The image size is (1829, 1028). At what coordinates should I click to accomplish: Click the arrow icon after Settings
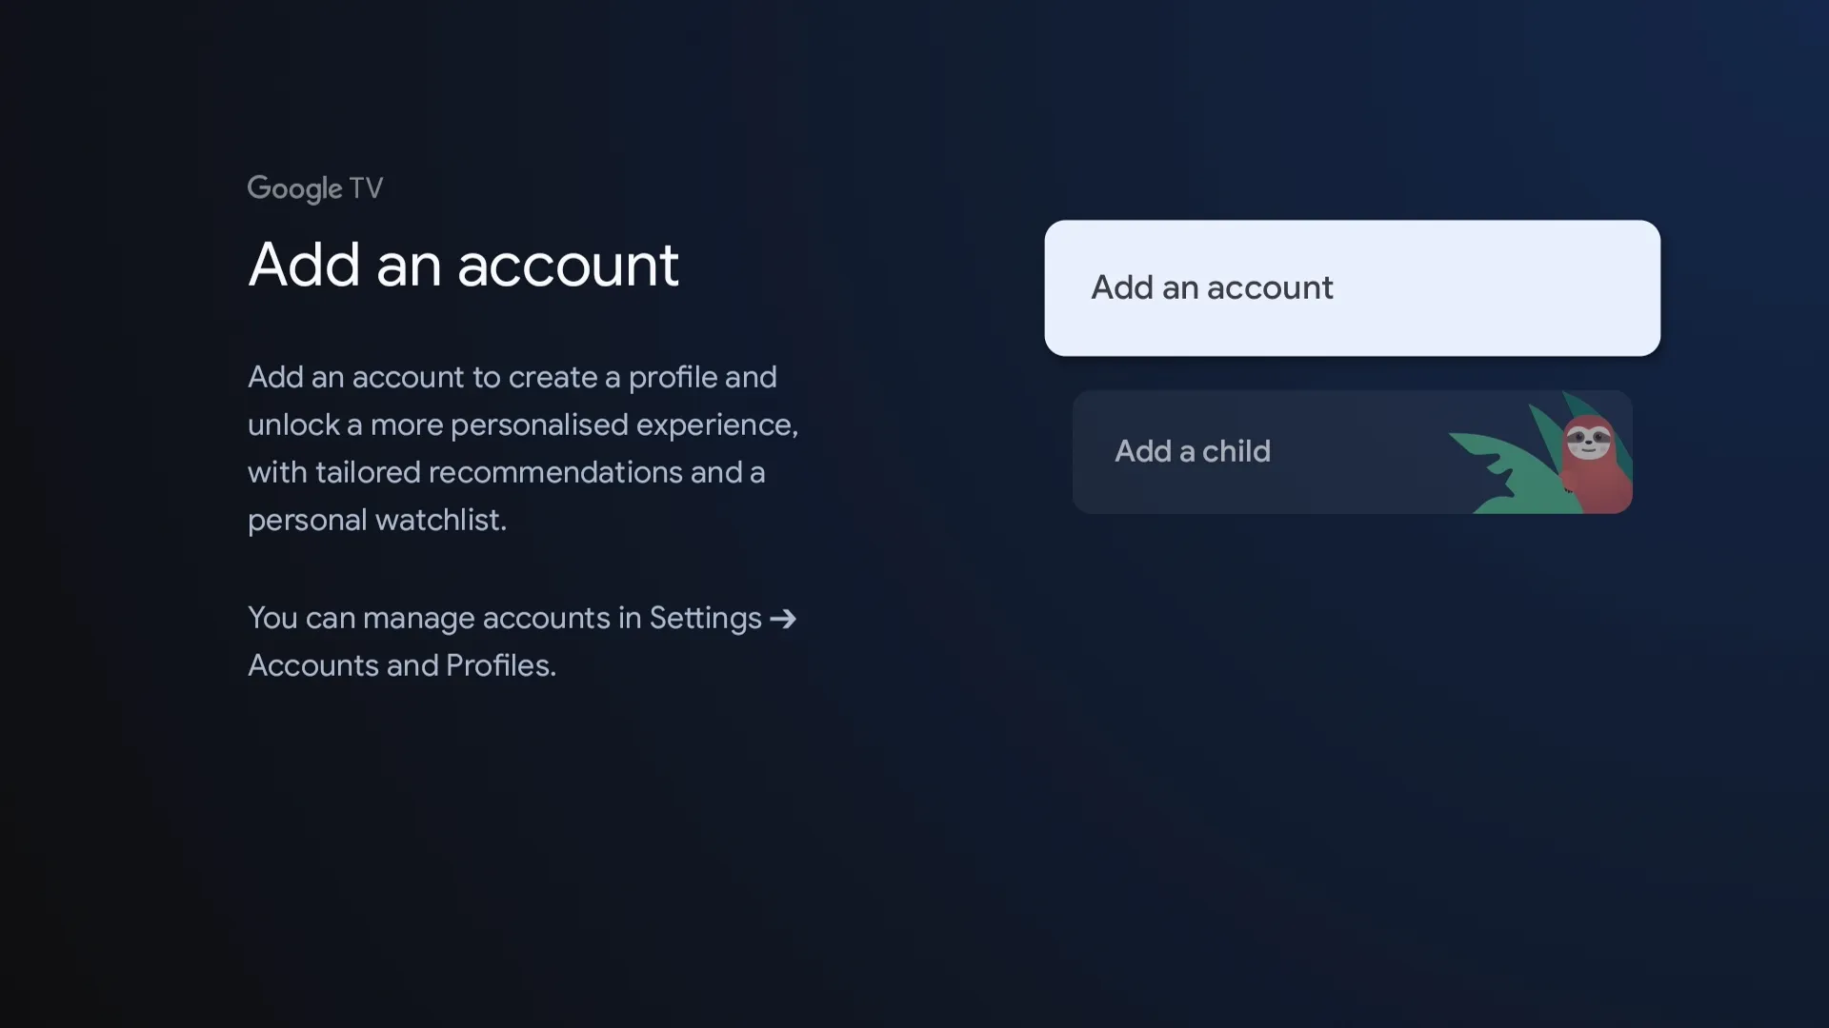click(x=783, y=619)
